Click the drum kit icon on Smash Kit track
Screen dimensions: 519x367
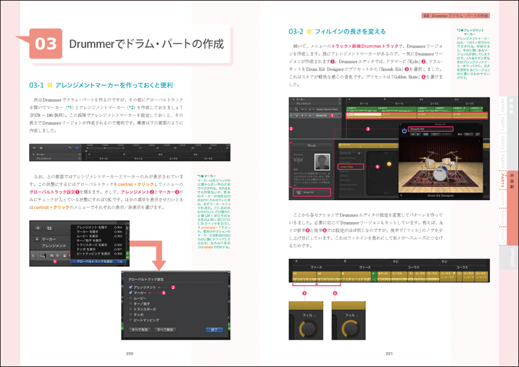point(296,116)
